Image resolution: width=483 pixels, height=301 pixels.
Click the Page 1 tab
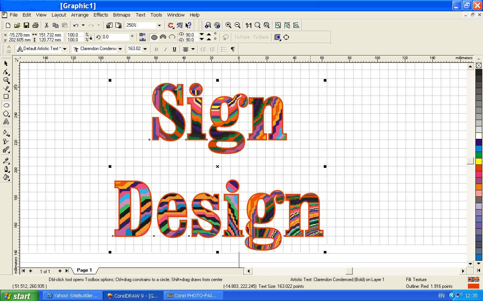click(x=84, y=270)
